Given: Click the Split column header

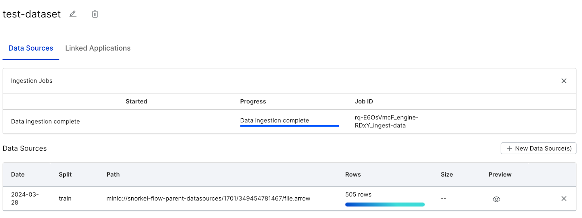Looking at the screenshot, I should tap(65, 174).
